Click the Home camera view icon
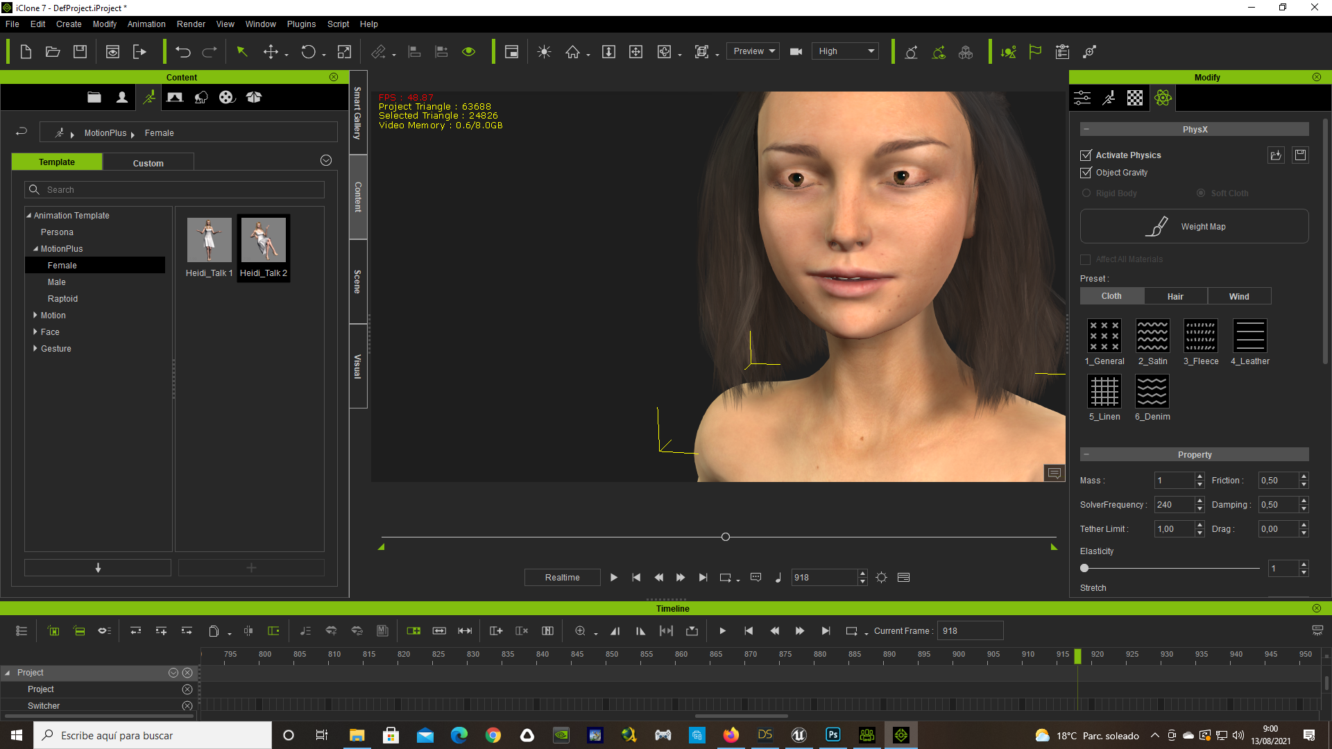Viewport: 1332px width, 749px height. (x=572, y=51)
